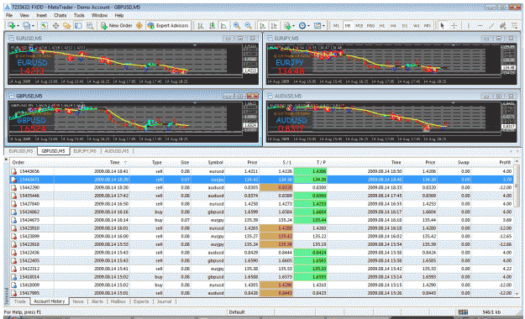Toggle the Terminal window icon
Screen dimensions: 525x319
(78, 26)
